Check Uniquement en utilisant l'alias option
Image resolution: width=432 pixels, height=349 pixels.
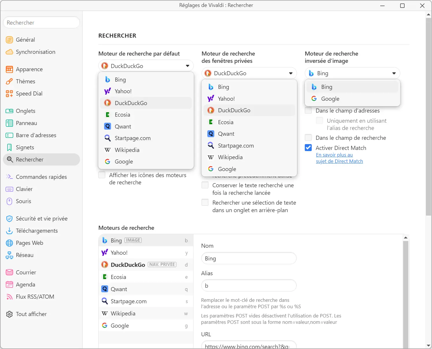click(x=320, y=120)
